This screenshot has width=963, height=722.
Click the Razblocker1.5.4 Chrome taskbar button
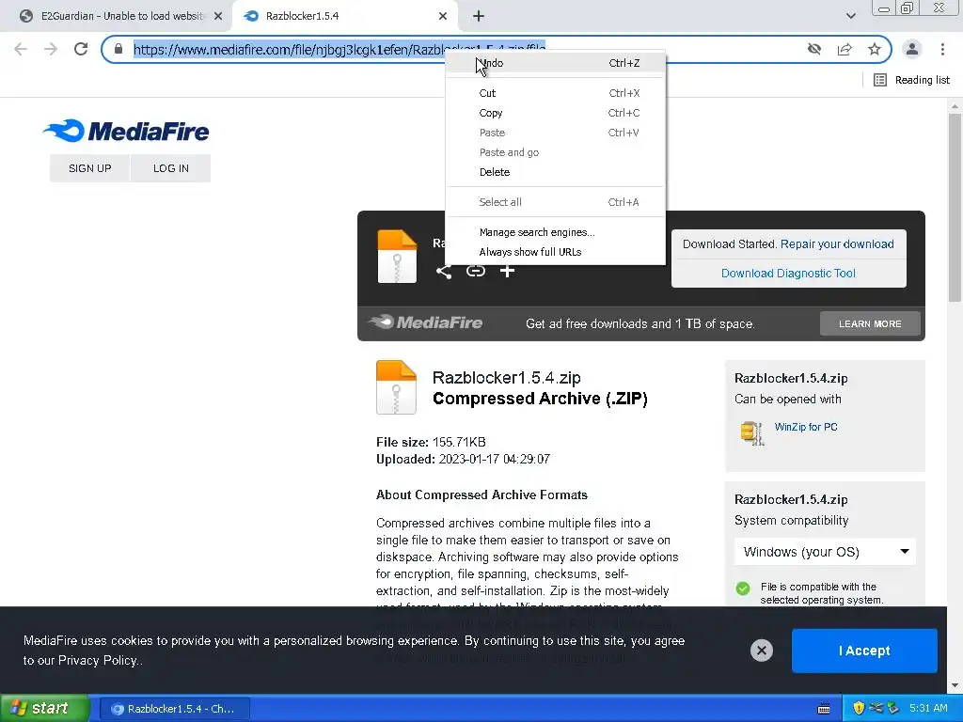pyautogui.click(x=174, y=709)
